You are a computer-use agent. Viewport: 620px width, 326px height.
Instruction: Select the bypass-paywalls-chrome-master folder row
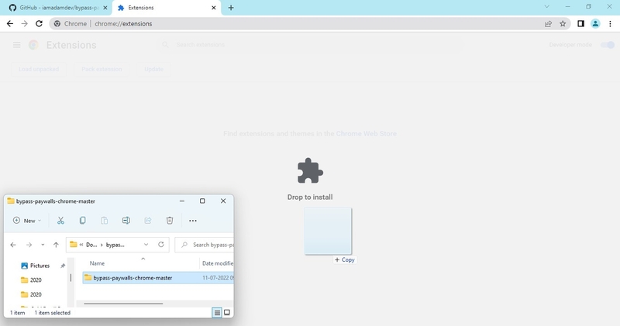[158, 278]
